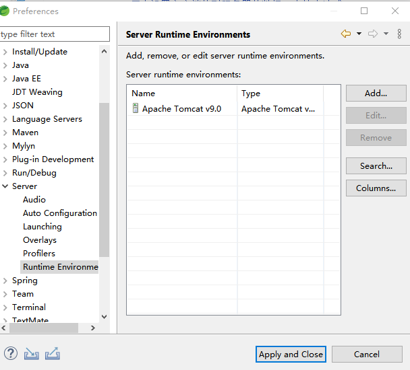Click the horizontal scroll right arrow

tap(93, 328)
